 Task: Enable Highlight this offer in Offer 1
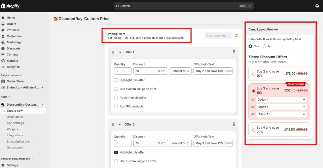pyautogui.click(x=116, y=80)
